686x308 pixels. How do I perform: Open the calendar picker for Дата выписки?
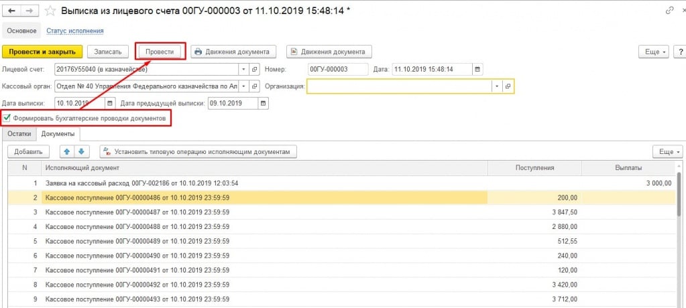click(110, 104)
